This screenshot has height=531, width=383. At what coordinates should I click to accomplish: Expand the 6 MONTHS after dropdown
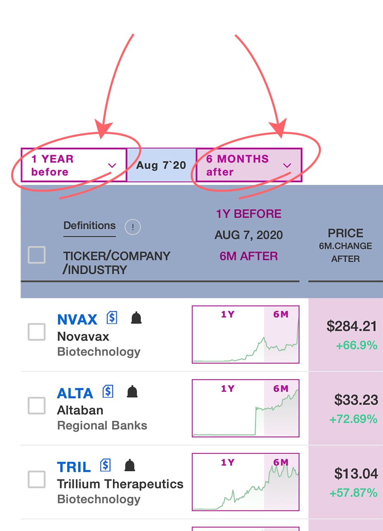(249, 165)
